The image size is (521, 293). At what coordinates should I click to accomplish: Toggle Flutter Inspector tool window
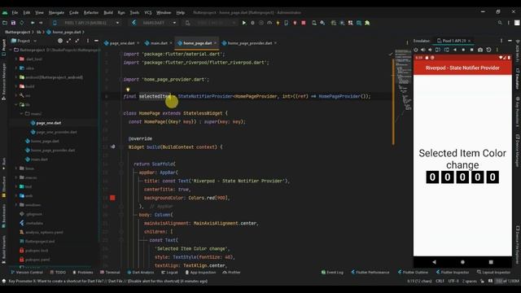(453, 273)
